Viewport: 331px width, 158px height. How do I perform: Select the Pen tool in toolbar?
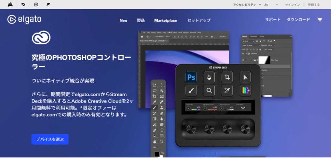(155, 130)
